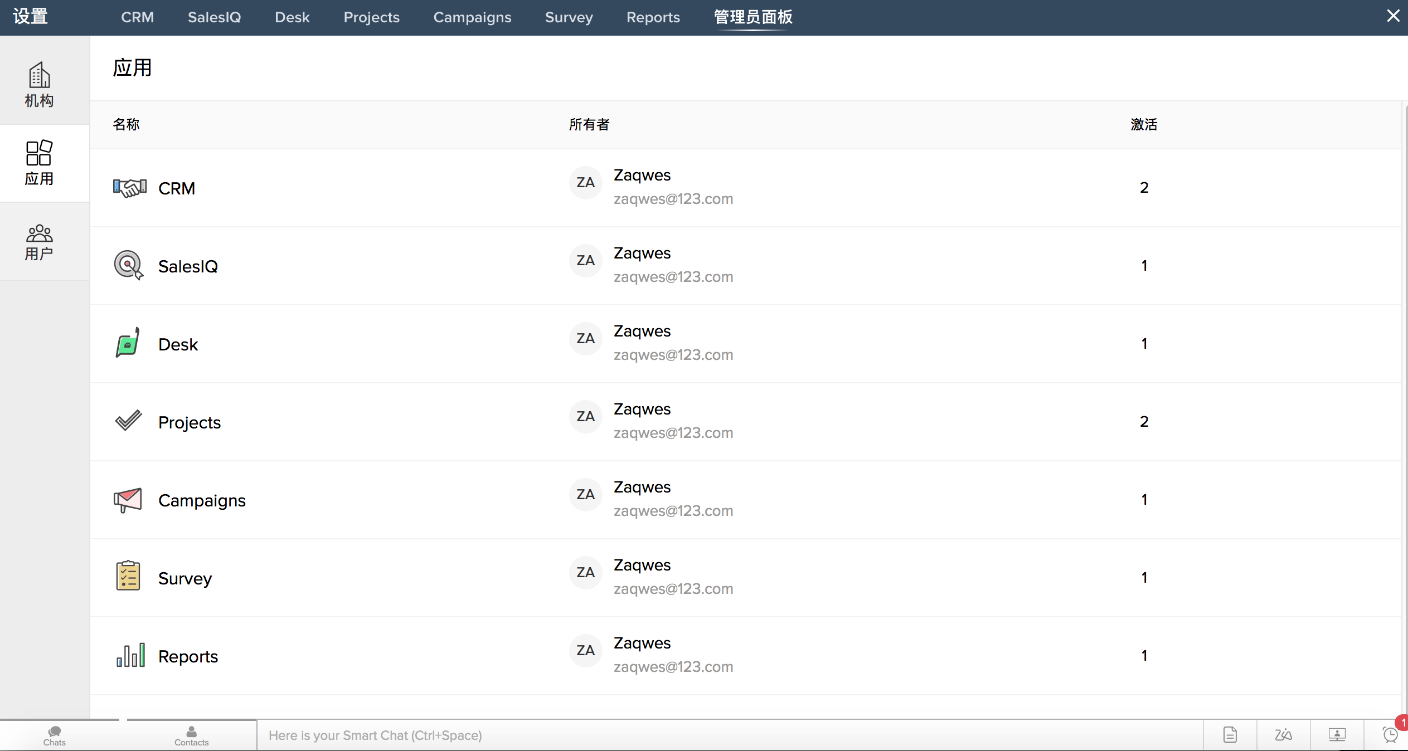Click the Campaigns megaphone icon
The image size is (1408, 751).
pos(128,500)
